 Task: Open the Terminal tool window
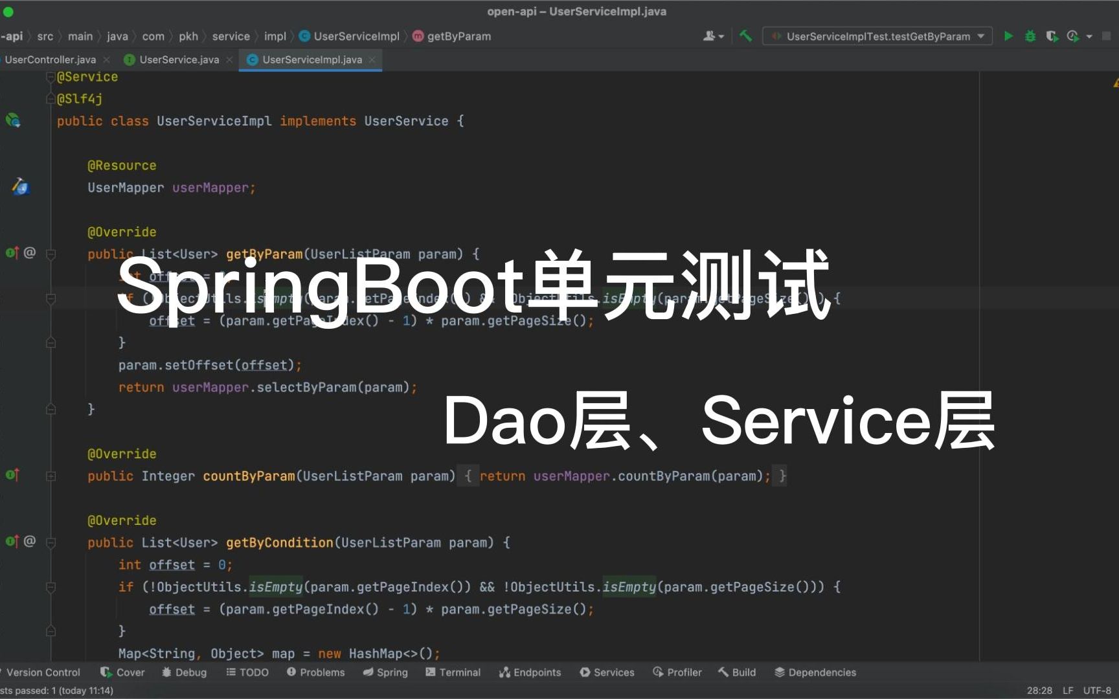[453, 672]
